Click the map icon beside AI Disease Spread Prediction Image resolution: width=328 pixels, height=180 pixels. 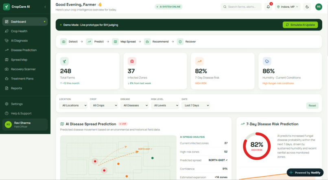pyautogui.click(x=62, y=124)
